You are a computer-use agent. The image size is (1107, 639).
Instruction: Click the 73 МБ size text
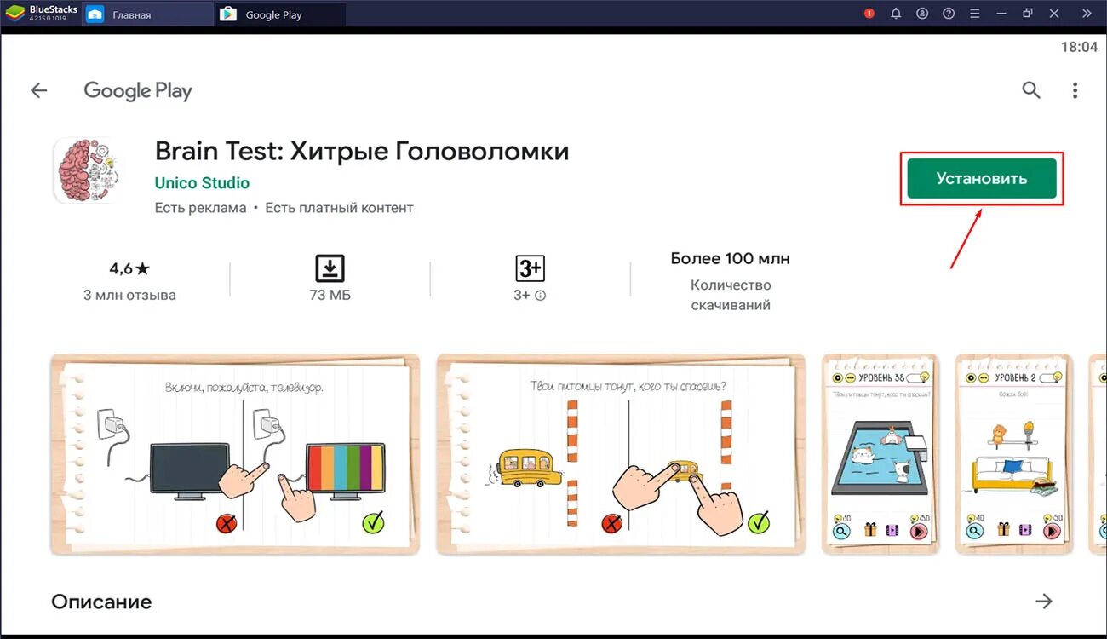[x=330, y=296]
